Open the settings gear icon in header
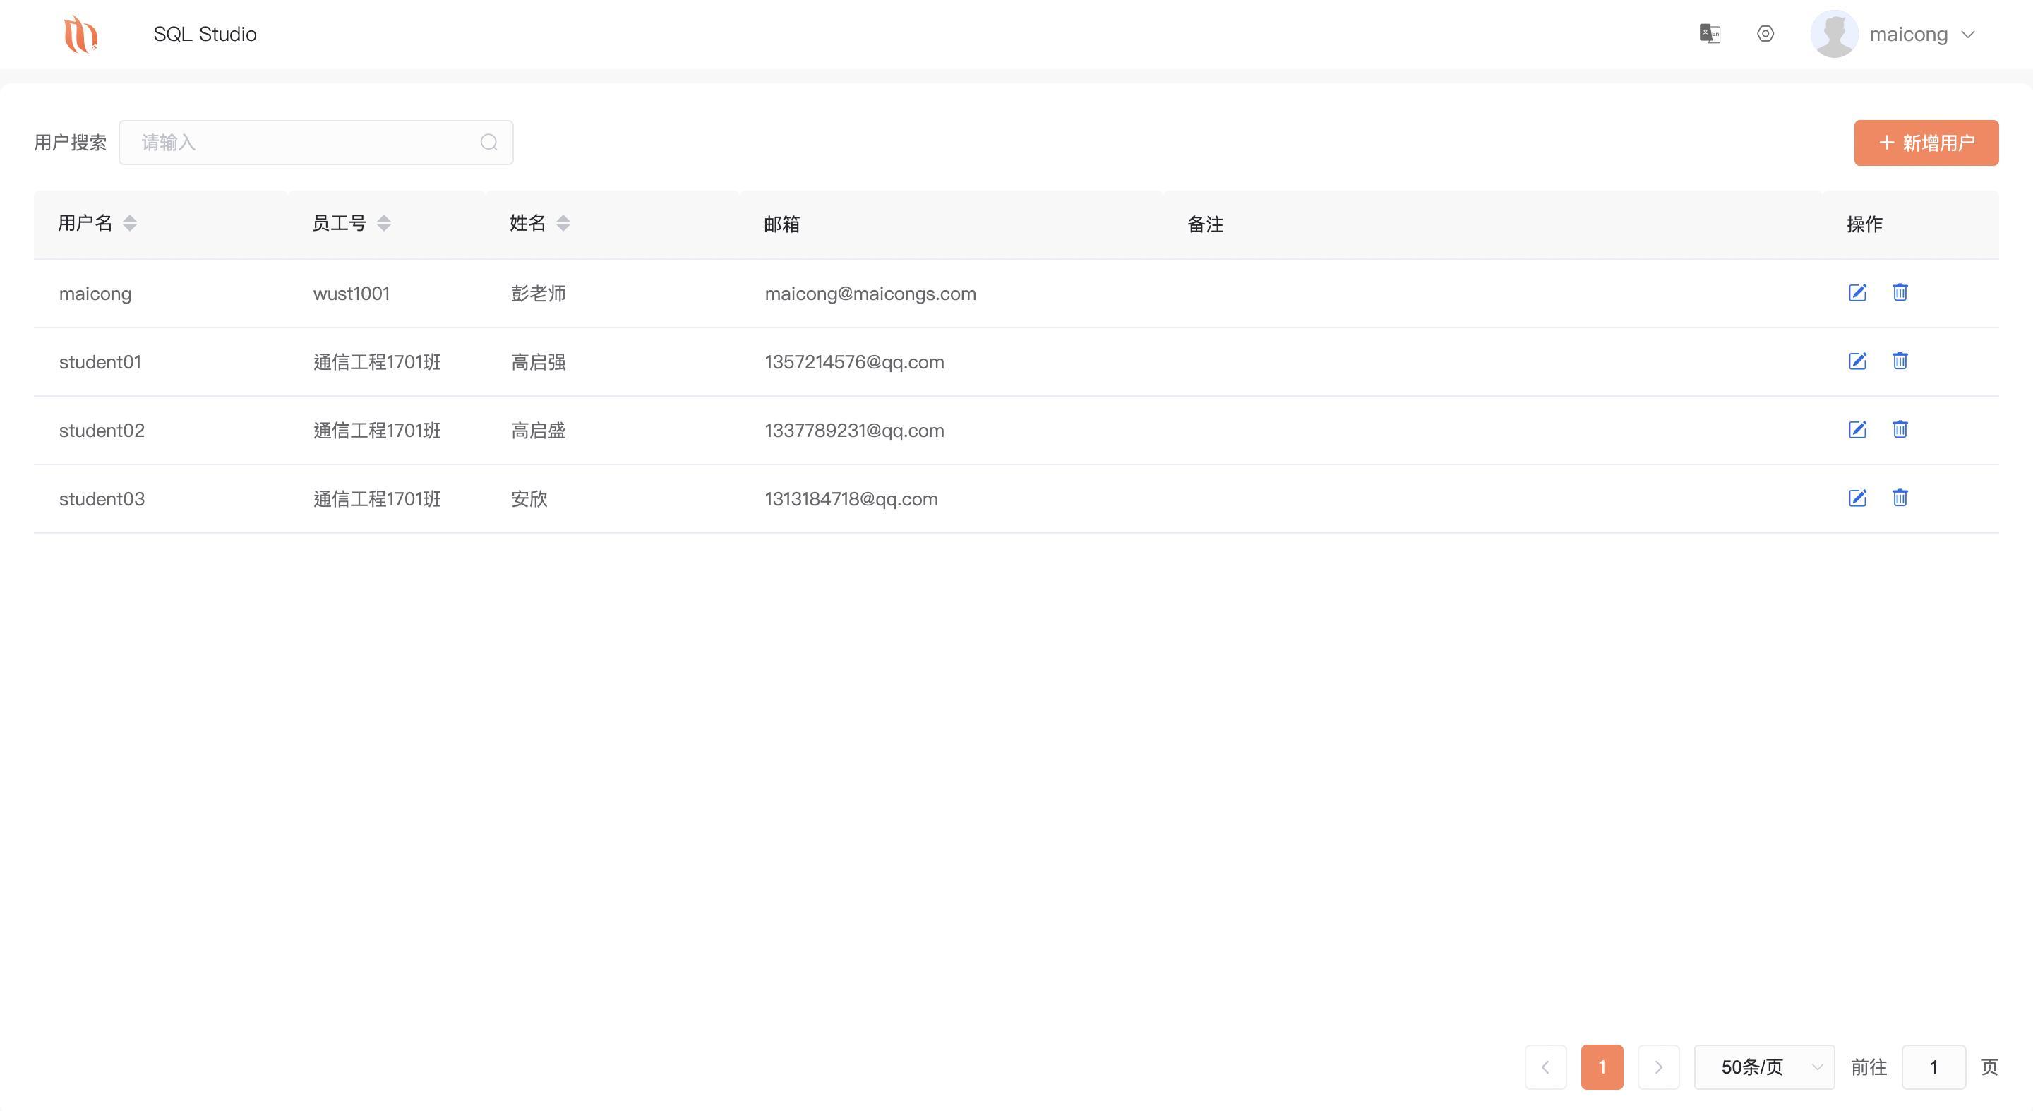 (1765, 34)
